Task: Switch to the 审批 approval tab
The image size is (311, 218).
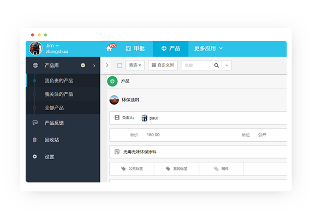Action: pos(135,49)
